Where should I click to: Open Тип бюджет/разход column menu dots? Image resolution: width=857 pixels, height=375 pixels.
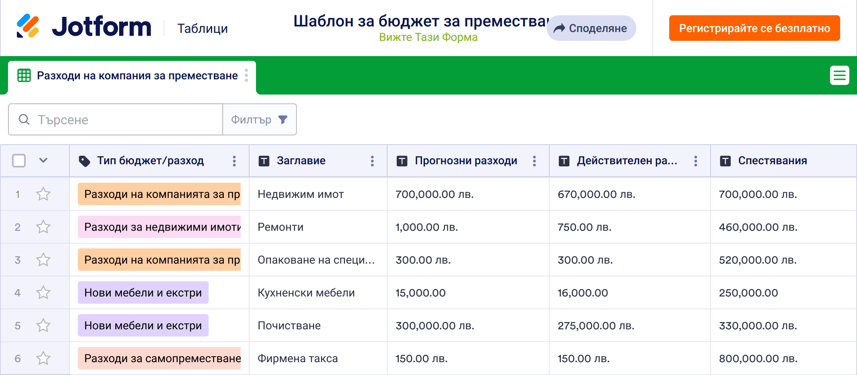234,161
